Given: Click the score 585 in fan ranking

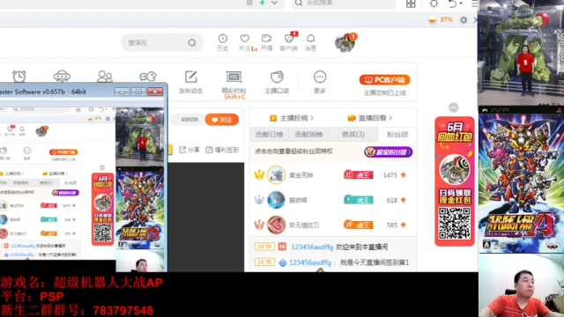Looking at the screenshot, I should pyautogui.click(x=391, y=225).
